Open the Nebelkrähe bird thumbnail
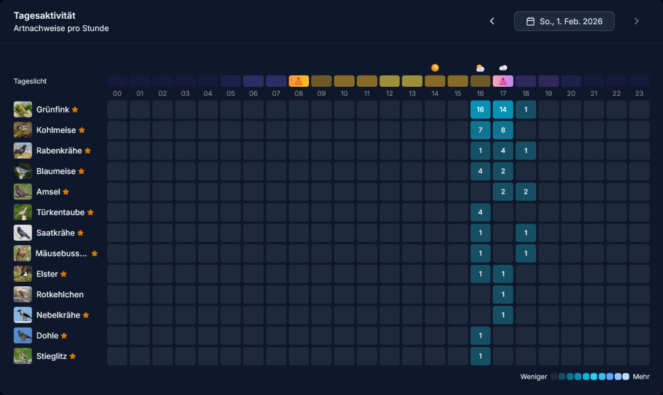The width and height of the screenshot is (663, 395). (x=23, y=315)
